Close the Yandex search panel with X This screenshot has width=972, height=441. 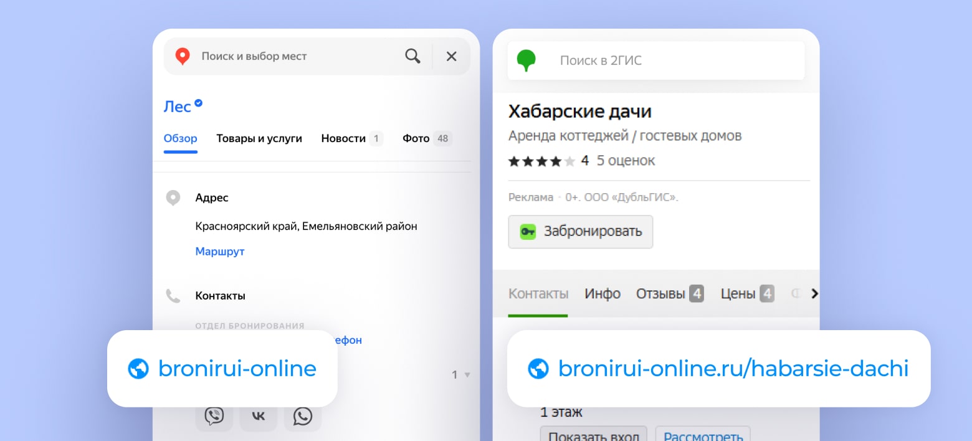coord(452,56)
